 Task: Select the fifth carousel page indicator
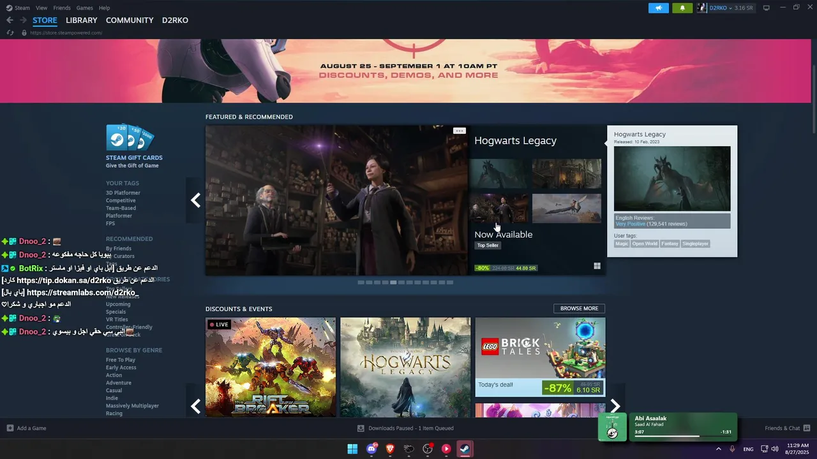coord(394,282)
